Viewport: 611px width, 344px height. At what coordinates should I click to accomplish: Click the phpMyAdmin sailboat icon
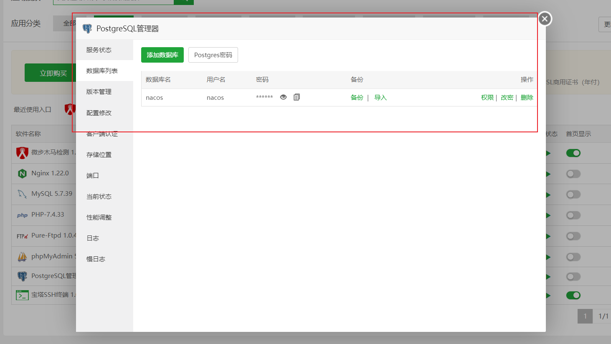(22, 257)
